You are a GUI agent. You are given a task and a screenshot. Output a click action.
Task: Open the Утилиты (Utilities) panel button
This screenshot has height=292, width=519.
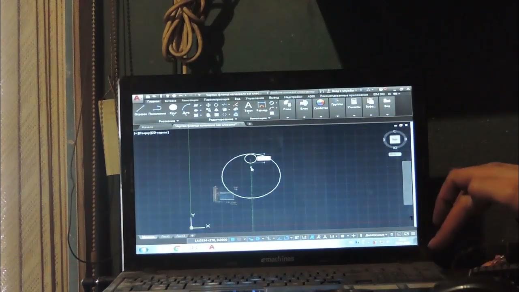pos(354,103)
